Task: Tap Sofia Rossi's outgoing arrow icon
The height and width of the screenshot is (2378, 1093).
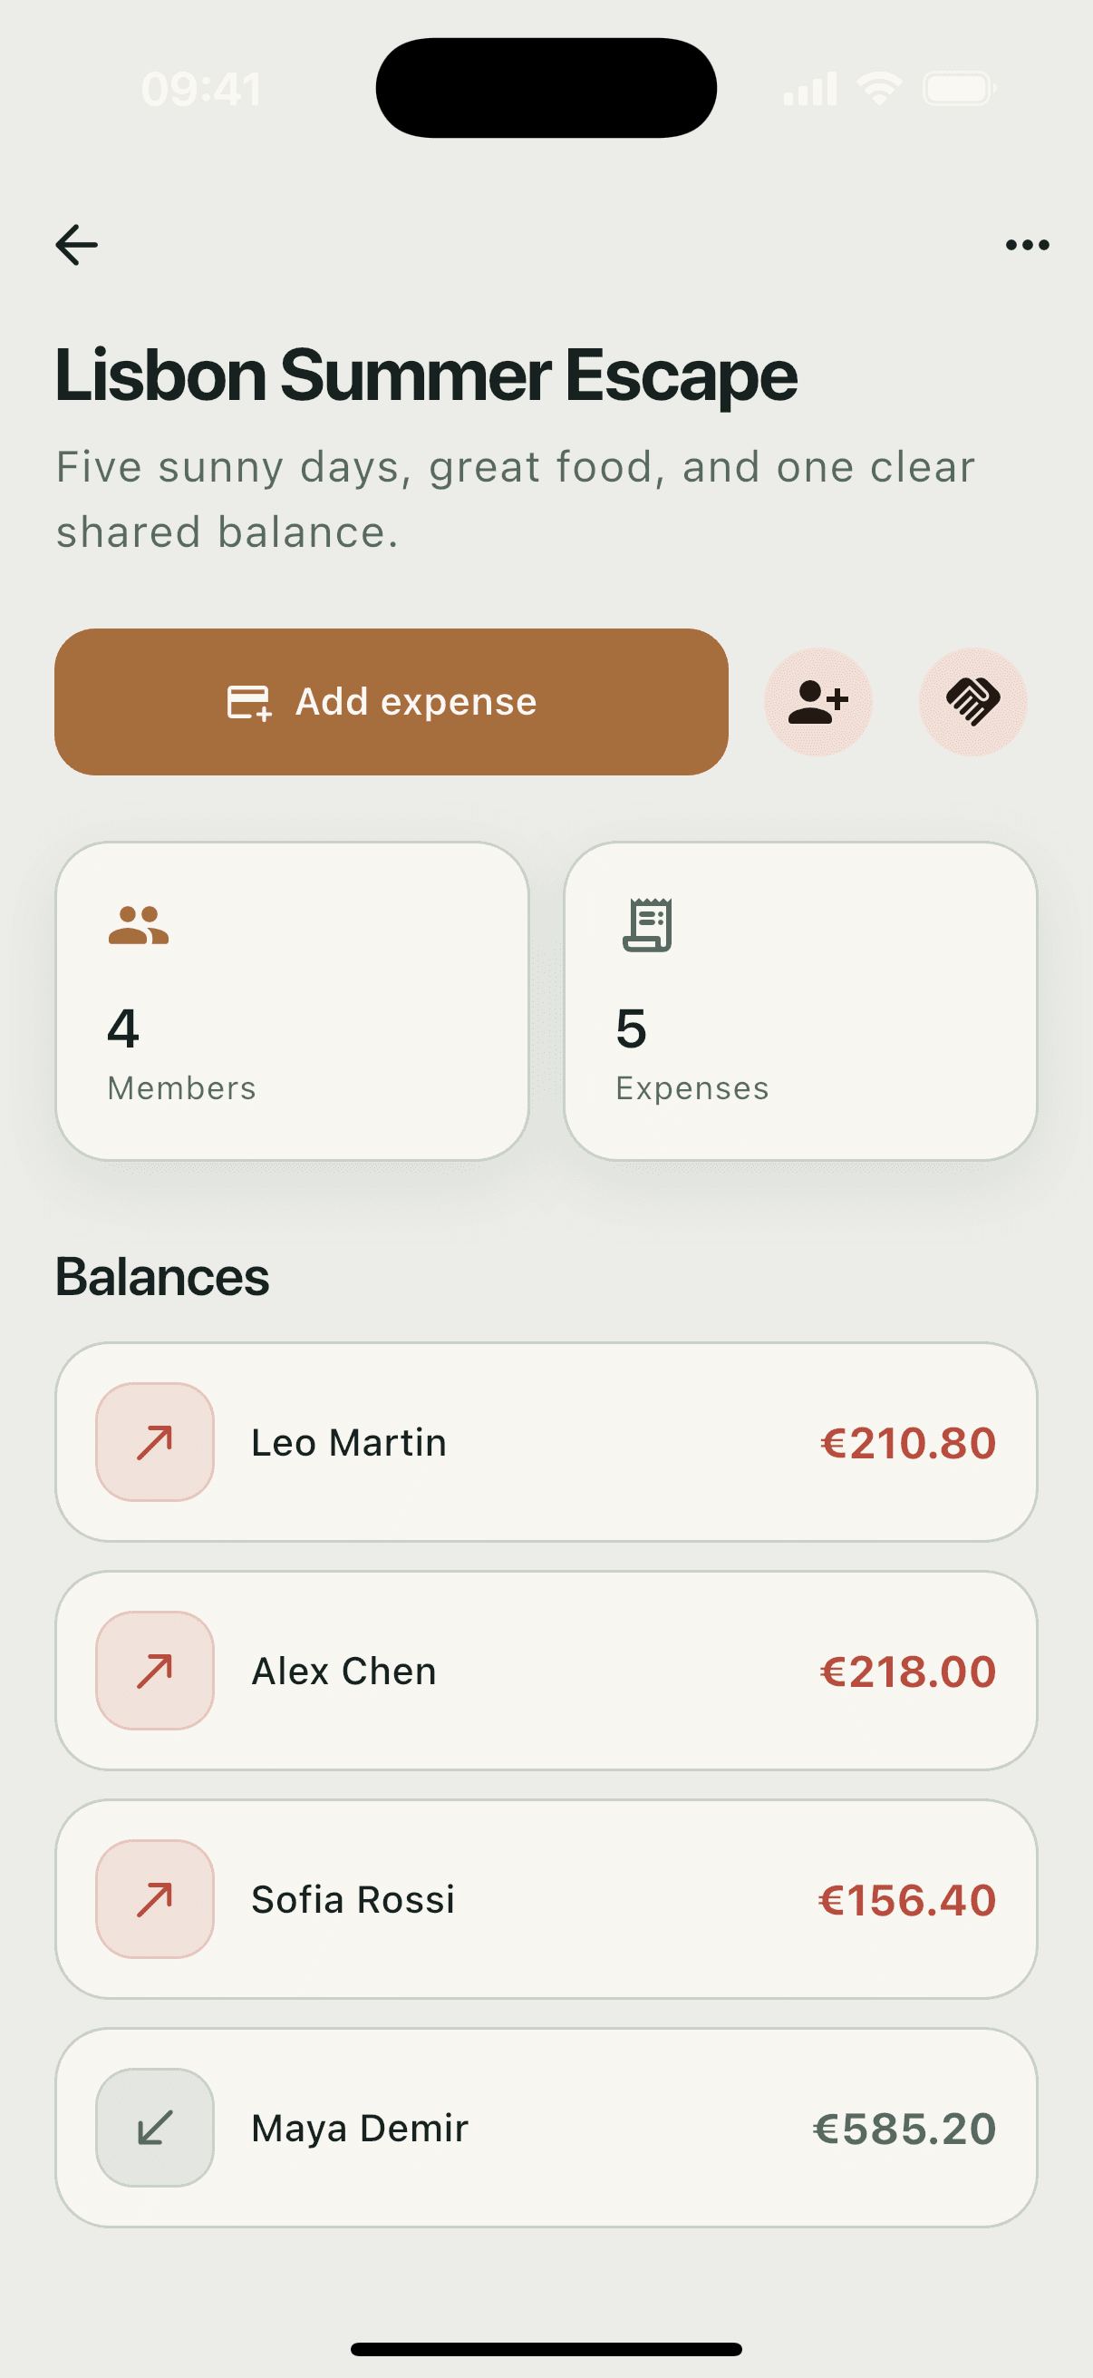Action: coord(155,1899)
